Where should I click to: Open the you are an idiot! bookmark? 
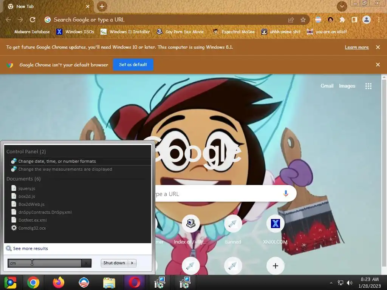coord(327,32)
